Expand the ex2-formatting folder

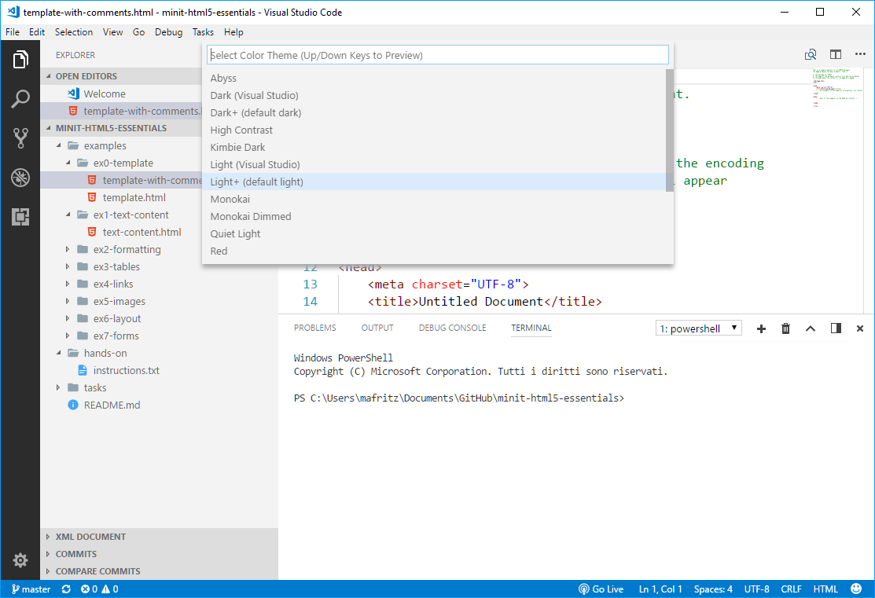(x=127, y=249)
